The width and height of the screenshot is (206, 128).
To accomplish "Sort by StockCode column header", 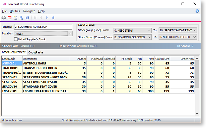I will (x=12, y=59).
